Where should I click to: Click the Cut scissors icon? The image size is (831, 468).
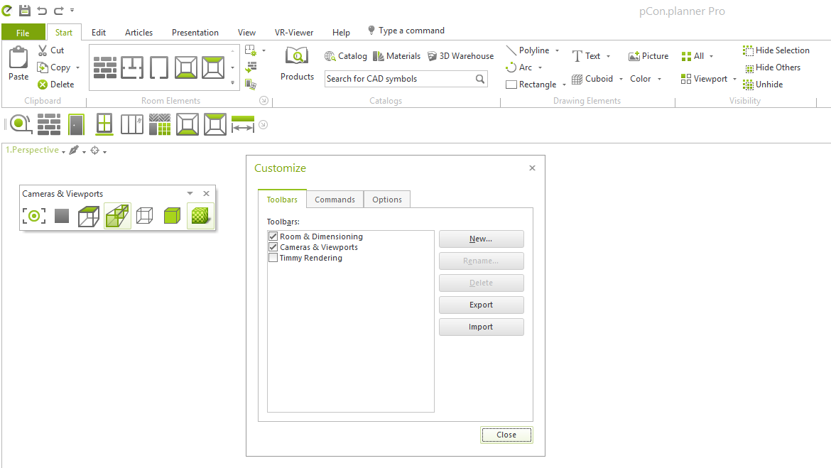coord(43,50)
